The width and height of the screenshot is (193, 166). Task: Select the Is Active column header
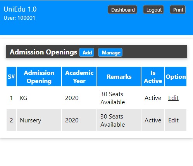coord(153,76)
